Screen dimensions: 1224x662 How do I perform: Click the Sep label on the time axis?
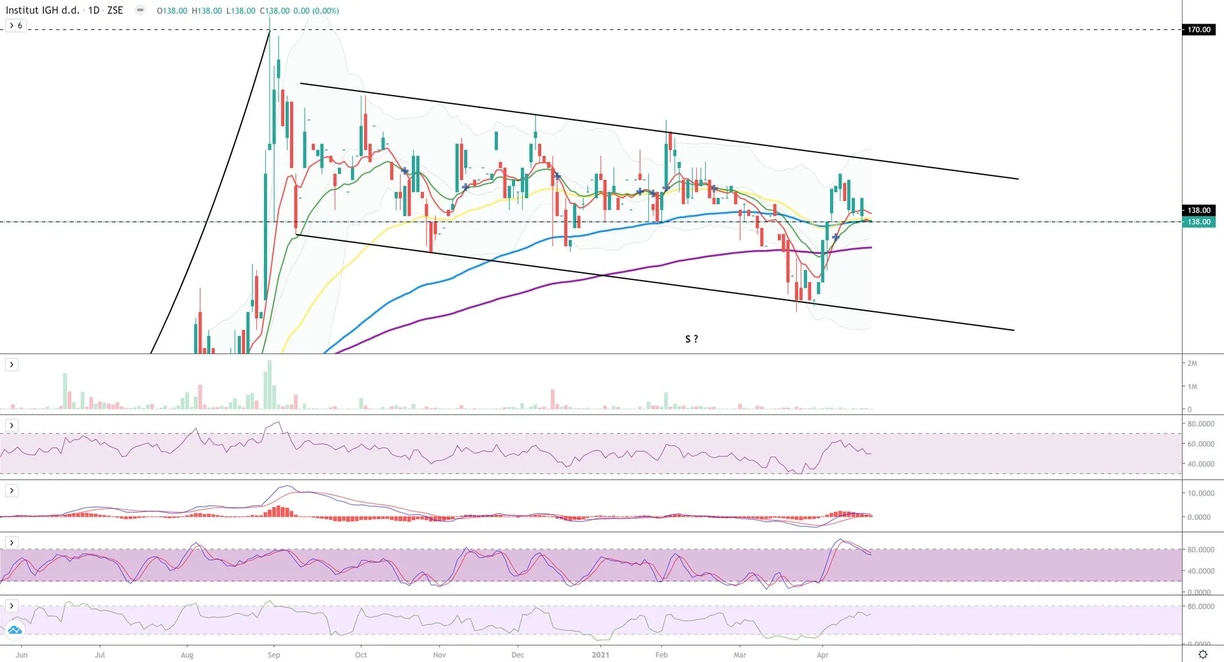click(273, 654)
